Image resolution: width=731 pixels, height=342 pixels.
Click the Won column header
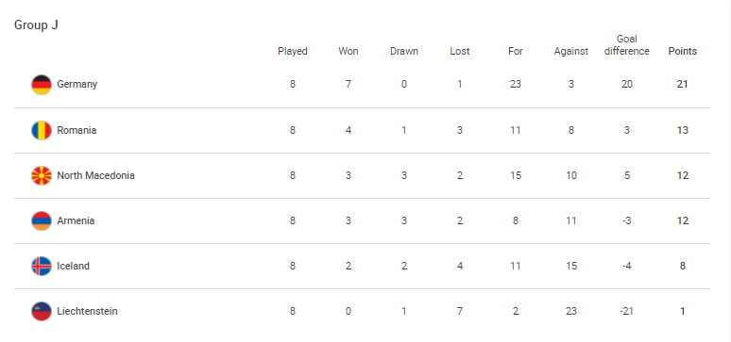point(348,51)
